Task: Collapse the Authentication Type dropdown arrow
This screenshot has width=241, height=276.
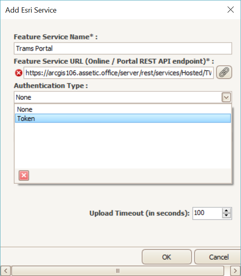Action: tap(226, 97)
